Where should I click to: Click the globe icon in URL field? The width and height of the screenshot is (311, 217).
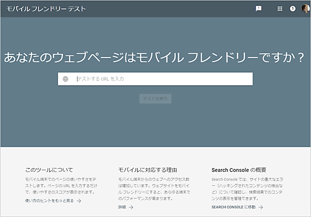(65, 79)
